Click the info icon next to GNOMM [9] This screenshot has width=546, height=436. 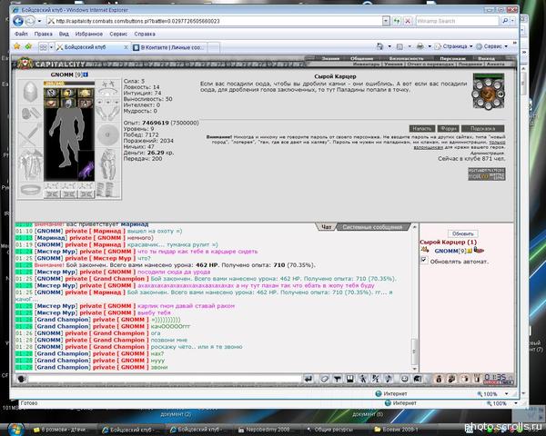tap(86, 74)
